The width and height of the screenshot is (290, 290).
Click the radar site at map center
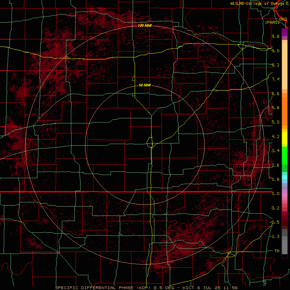click(145, 145)
